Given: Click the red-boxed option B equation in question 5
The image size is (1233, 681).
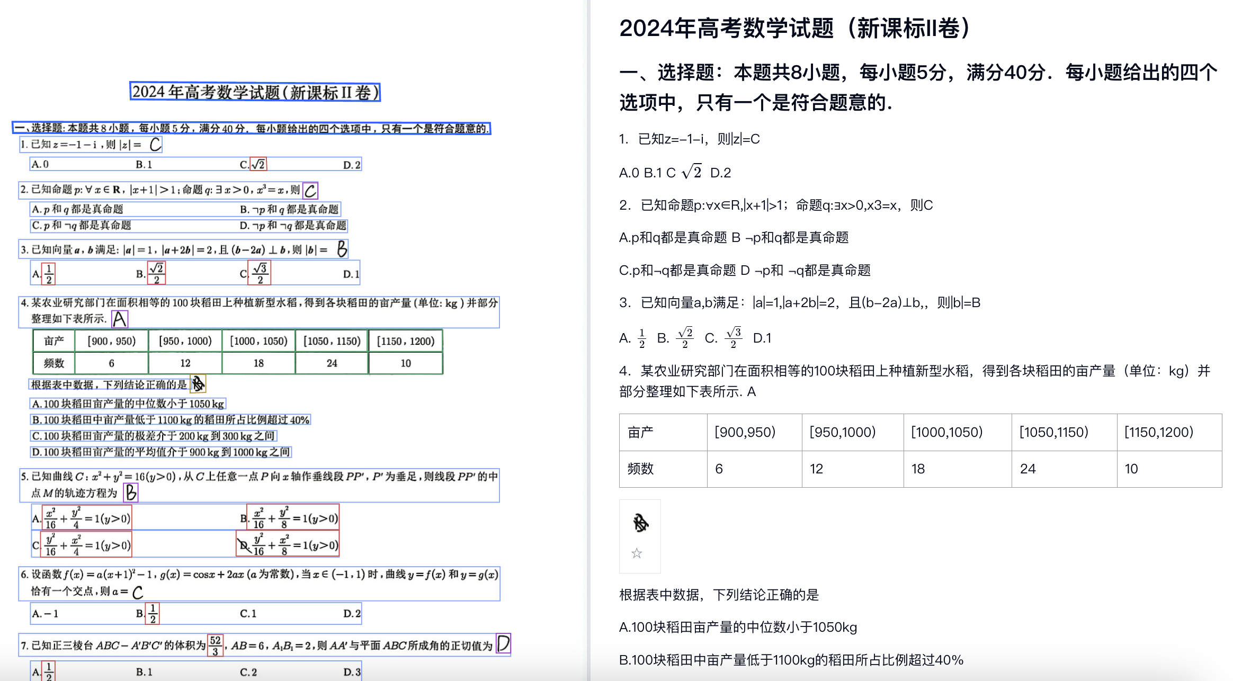Looking at the screenshot, I should [x=293, y=517].
